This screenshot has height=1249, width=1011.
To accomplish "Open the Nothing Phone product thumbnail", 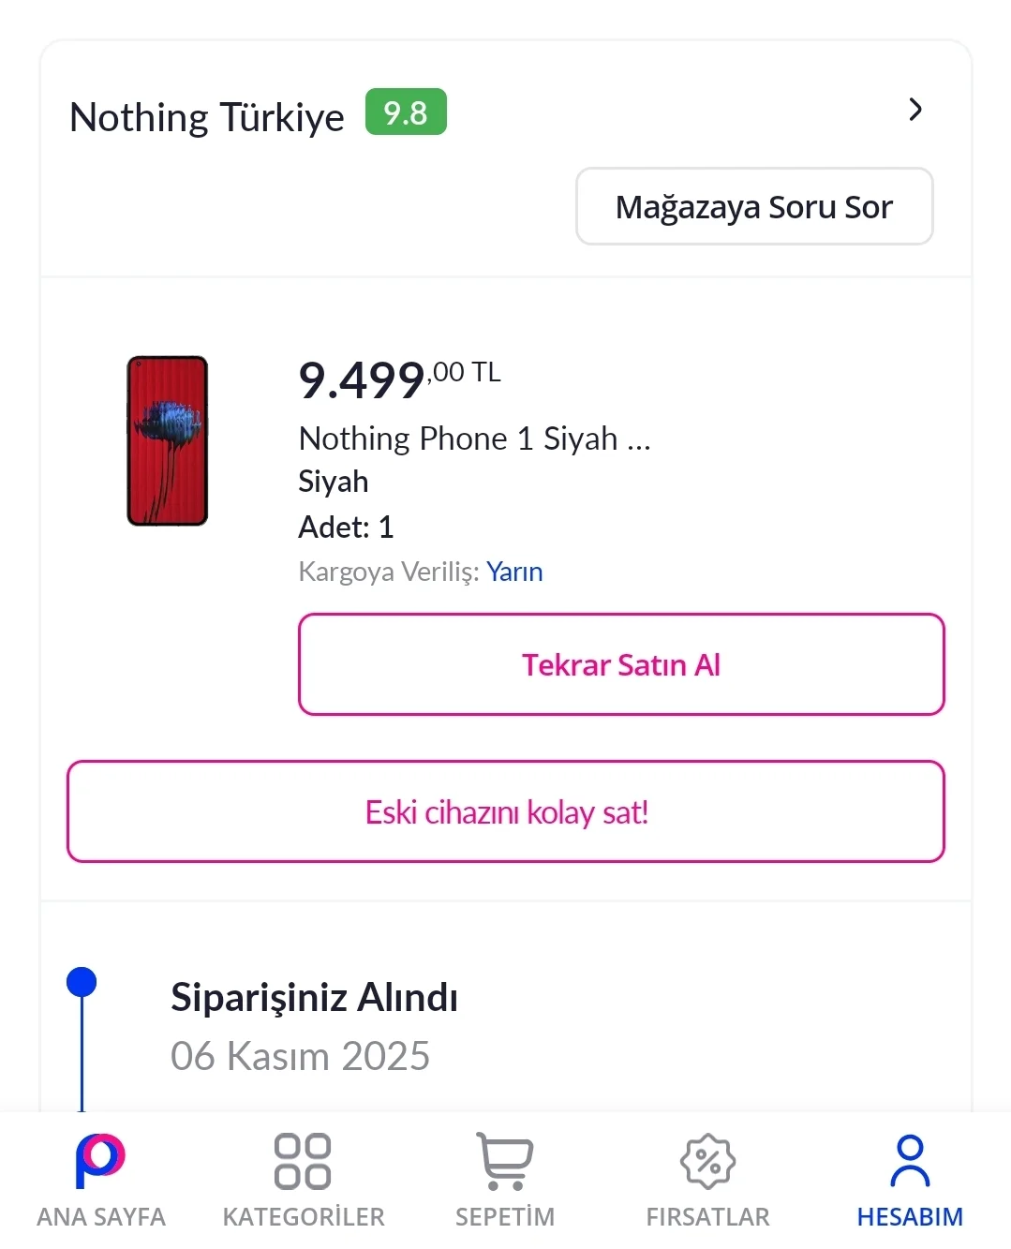I will tap(168, 440).
